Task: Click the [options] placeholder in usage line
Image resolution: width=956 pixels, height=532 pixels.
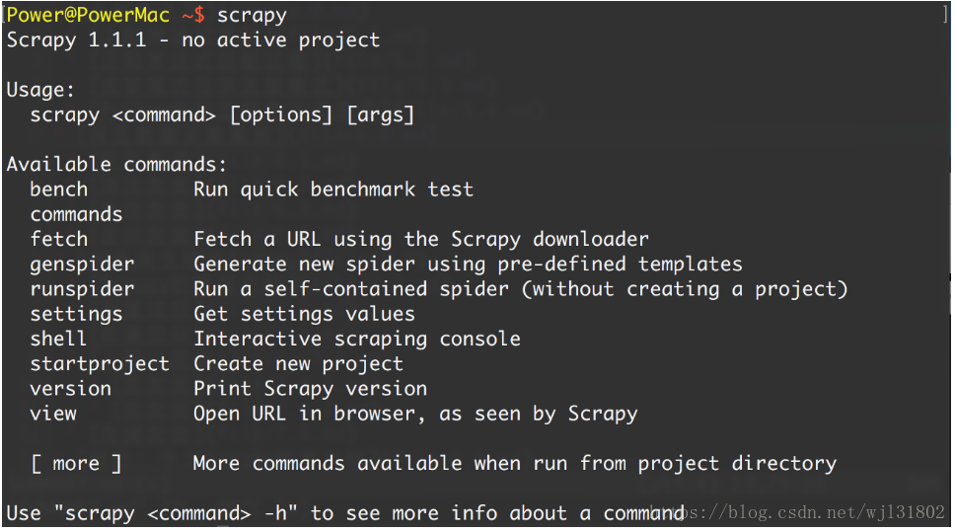Action: 281,114
